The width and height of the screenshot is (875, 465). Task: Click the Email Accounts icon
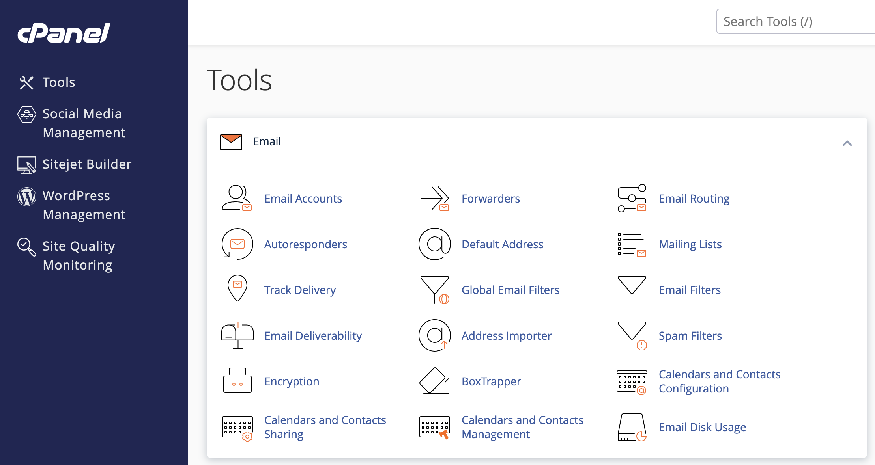[x=237, y=198]
